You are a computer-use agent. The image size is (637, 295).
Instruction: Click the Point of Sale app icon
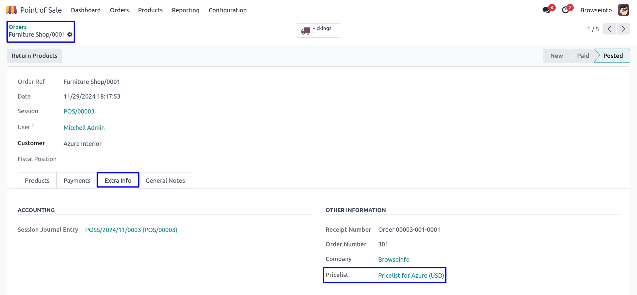tap(11, 10)
